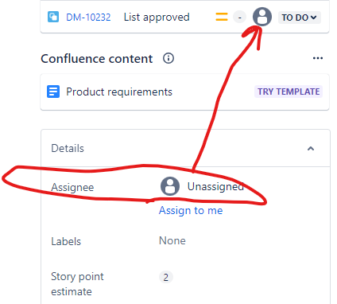337x304 pixels.
Task: Collapse the Details section chevron
Action: tap(311, 148)
